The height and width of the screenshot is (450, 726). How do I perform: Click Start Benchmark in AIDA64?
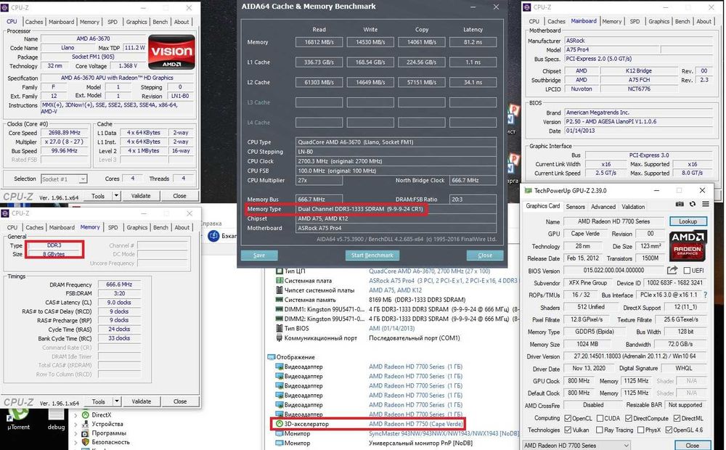click(372, 255)
